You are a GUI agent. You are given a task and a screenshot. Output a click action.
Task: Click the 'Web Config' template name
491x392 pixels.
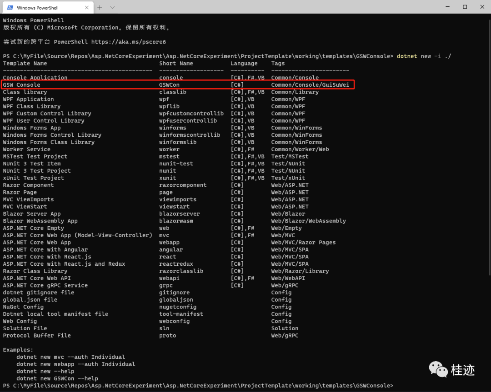[20, 321]
